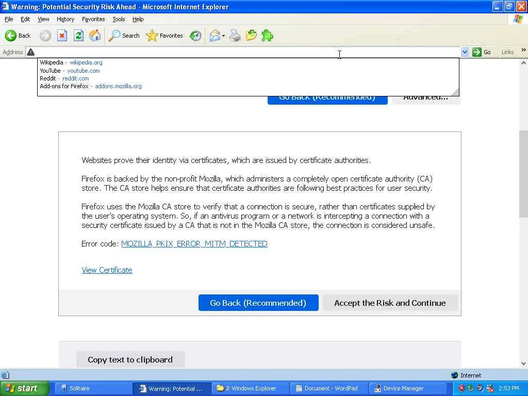Click the green Go button
This screenshot has height=396, width=528.
click(x=482, y=52)
